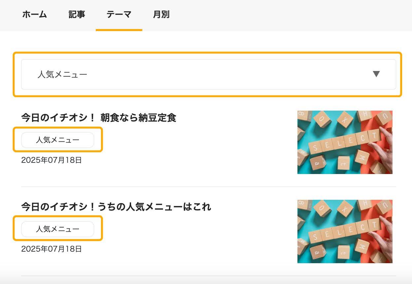The height and width of the screenshot is (284, 412).
Task: Click the divider line between the two articles
Action: pyautogui.click(x=209, y=187)
